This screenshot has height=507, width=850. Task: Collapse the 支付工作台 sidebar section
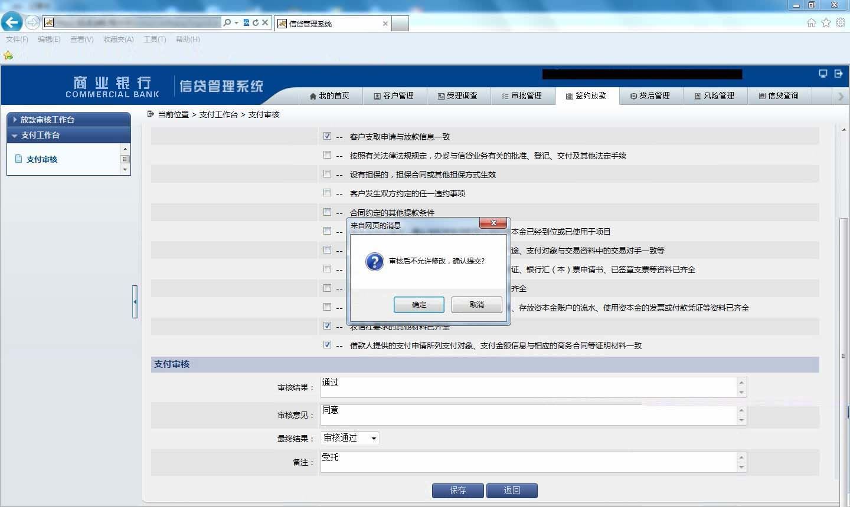(68, 135)
